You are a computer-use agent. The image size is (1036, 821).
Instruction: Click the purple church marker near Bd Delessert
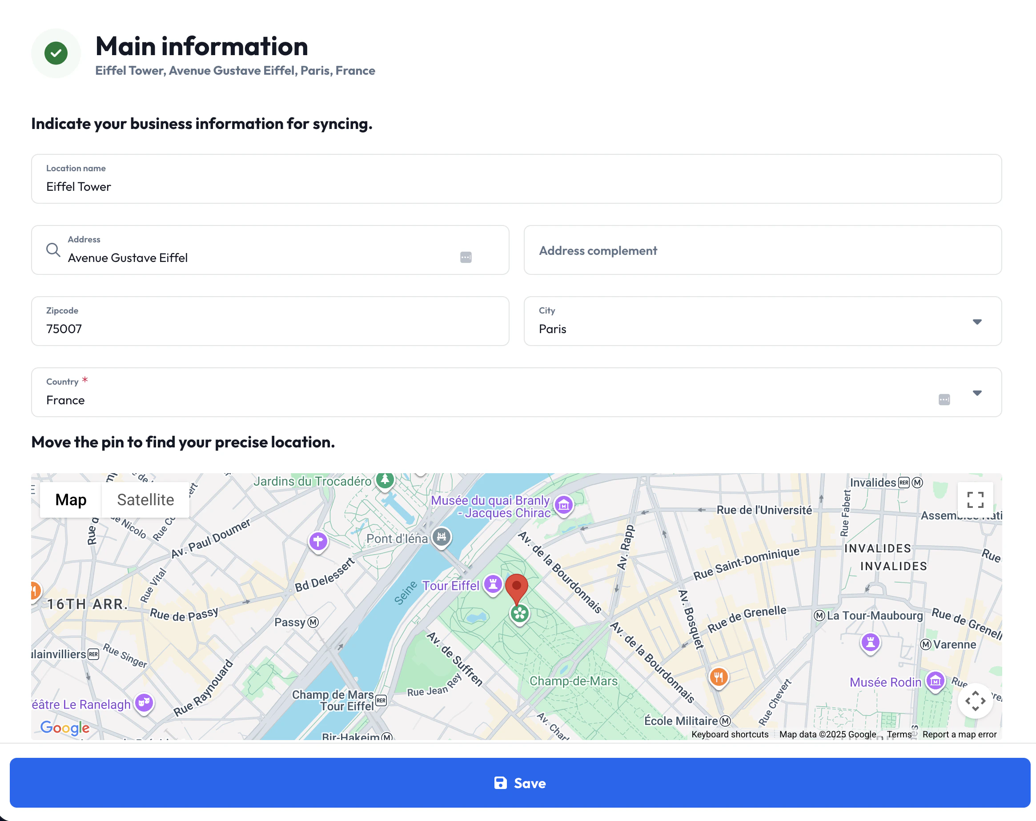pyautogui.click(x=317, y=542)
